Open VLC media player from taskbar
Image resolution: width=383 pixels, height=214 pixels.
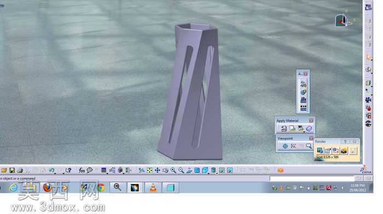pyautogui.click(x=153, y=188)
